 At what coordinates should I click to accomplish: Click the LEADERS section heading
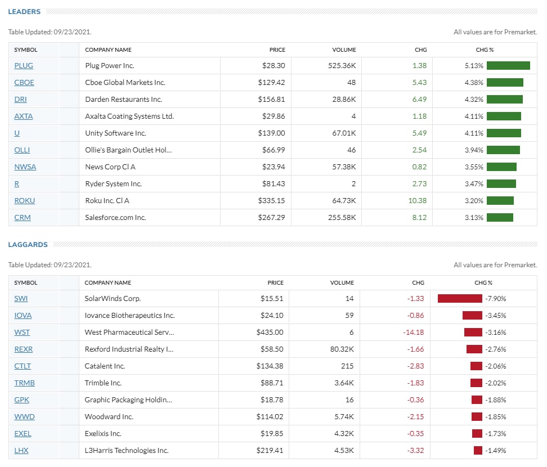24,11
